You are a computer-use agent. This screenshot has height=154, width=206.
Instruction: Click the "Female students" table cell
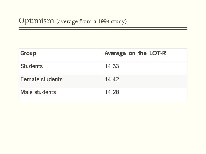click(61, 82)
